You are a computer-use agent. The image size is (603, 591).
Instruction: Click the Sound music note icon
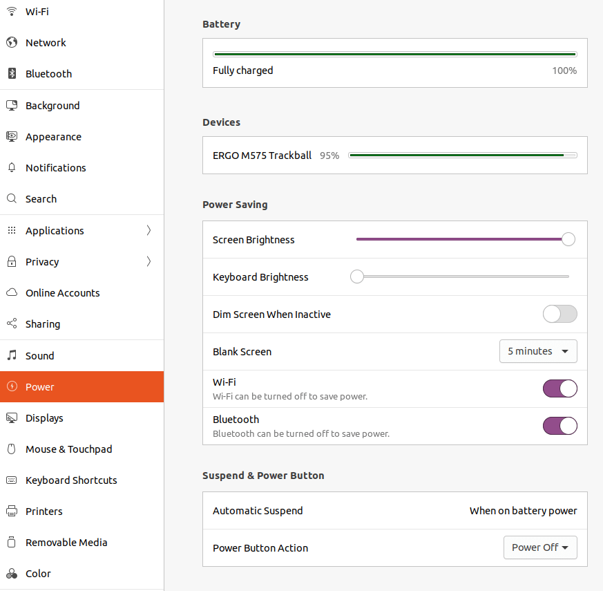click(11, 356)
